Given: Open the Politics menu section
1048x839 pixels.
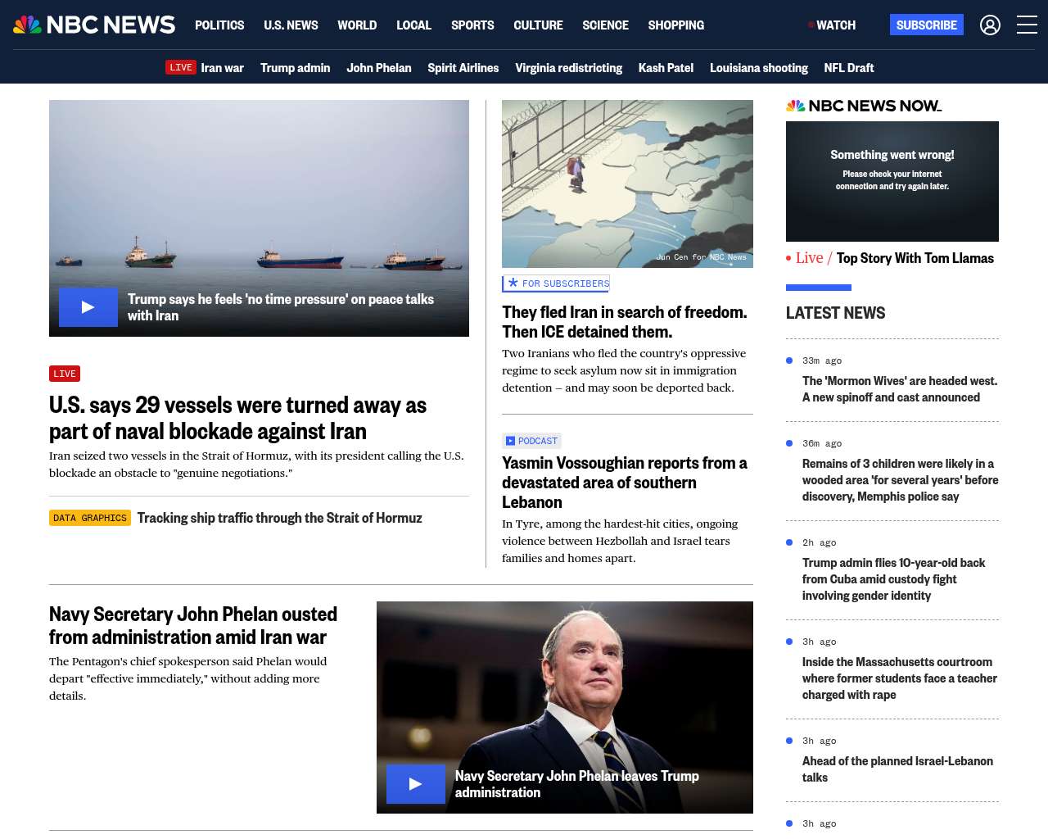Looking at the screenshot, I should pos(219,25).
